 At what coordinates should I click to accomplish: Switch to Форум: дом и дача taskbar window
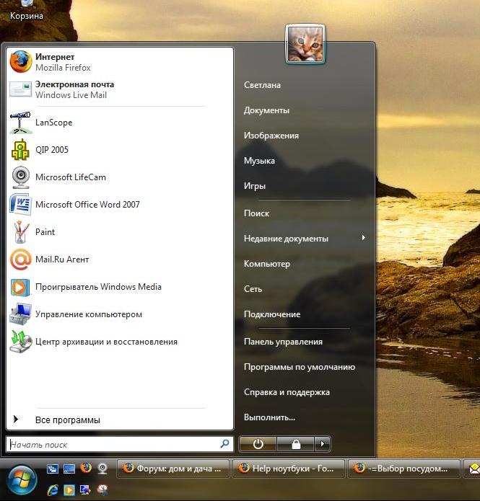click(x=173, y=469)
